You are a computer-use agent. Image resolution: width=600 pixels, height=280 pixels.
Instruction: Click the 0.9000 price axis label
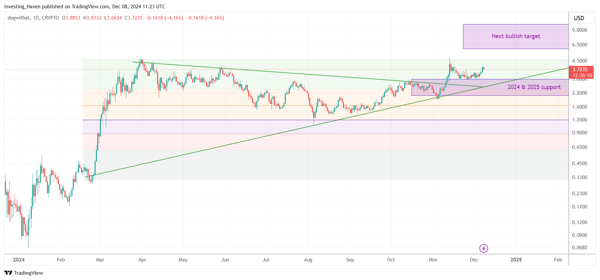coord(579,133)
